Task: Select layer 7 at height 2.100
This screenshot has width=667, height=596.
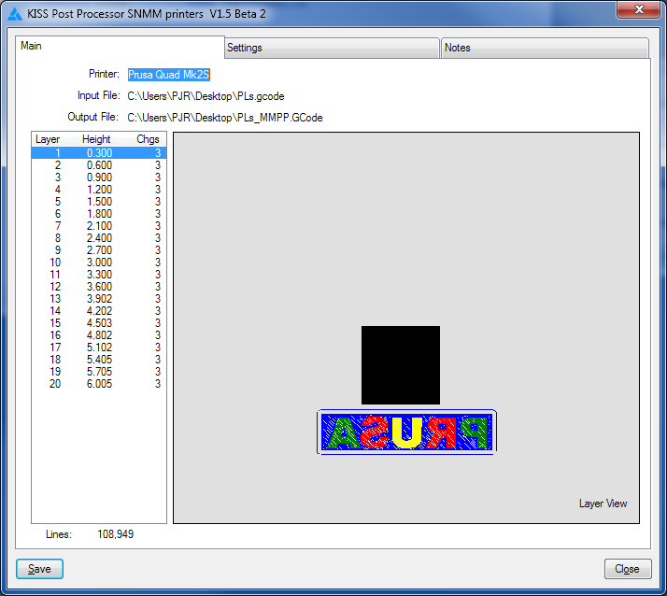Action: point(99,225)
